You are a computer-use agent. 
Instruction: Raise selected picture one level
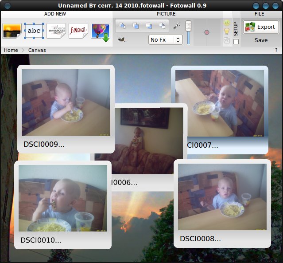(136, 25)
